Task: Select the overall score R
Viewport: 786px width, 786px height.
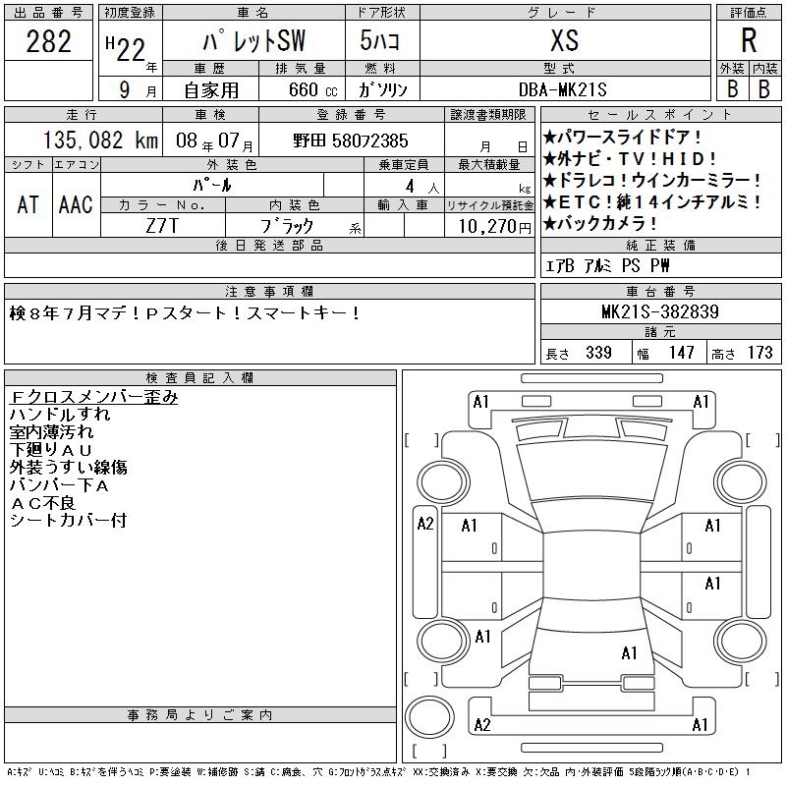Action: pos(749,41)
